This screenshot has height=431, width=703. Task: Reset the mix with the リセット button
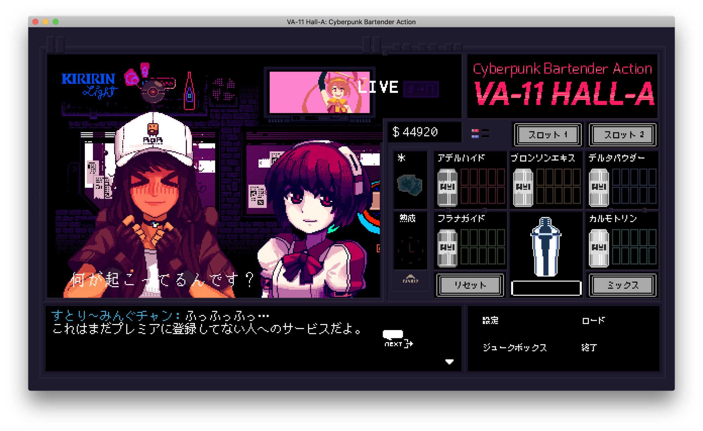tap(470, 285)
